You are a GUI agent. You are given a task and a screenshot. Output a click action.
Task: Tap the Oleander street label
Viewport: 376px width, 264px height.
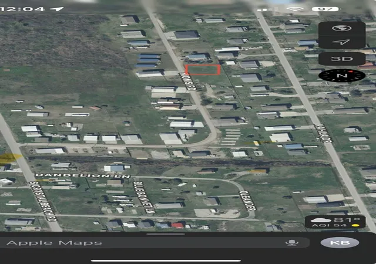247,201
